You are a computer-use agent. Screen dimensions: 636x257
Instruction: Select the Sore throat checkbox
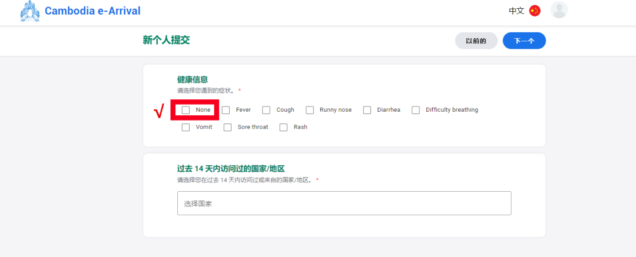(228, 127)
